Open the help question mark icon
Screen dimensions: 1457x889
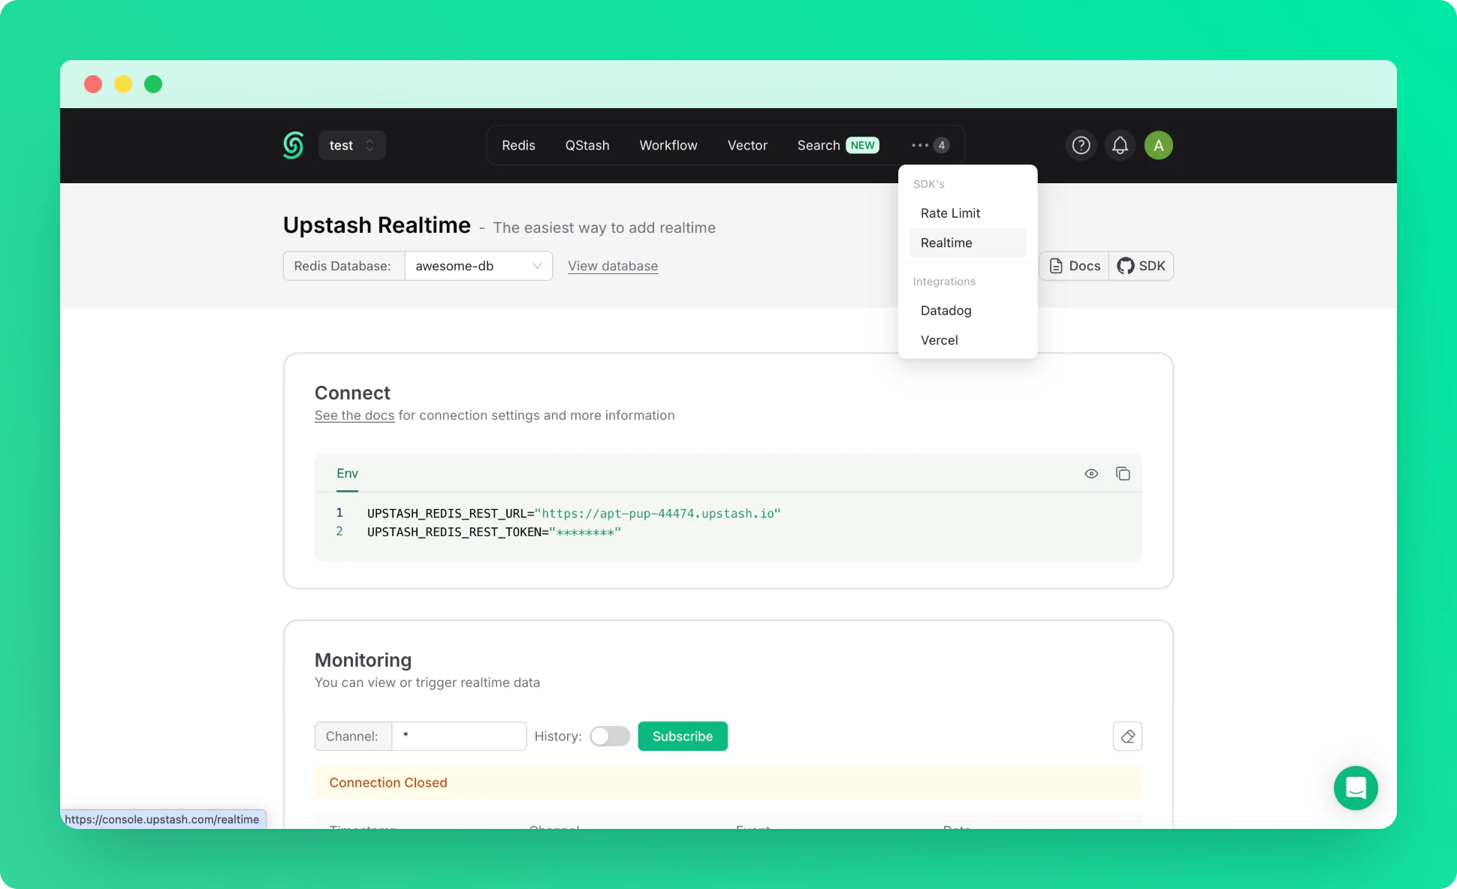(1081, 145)
